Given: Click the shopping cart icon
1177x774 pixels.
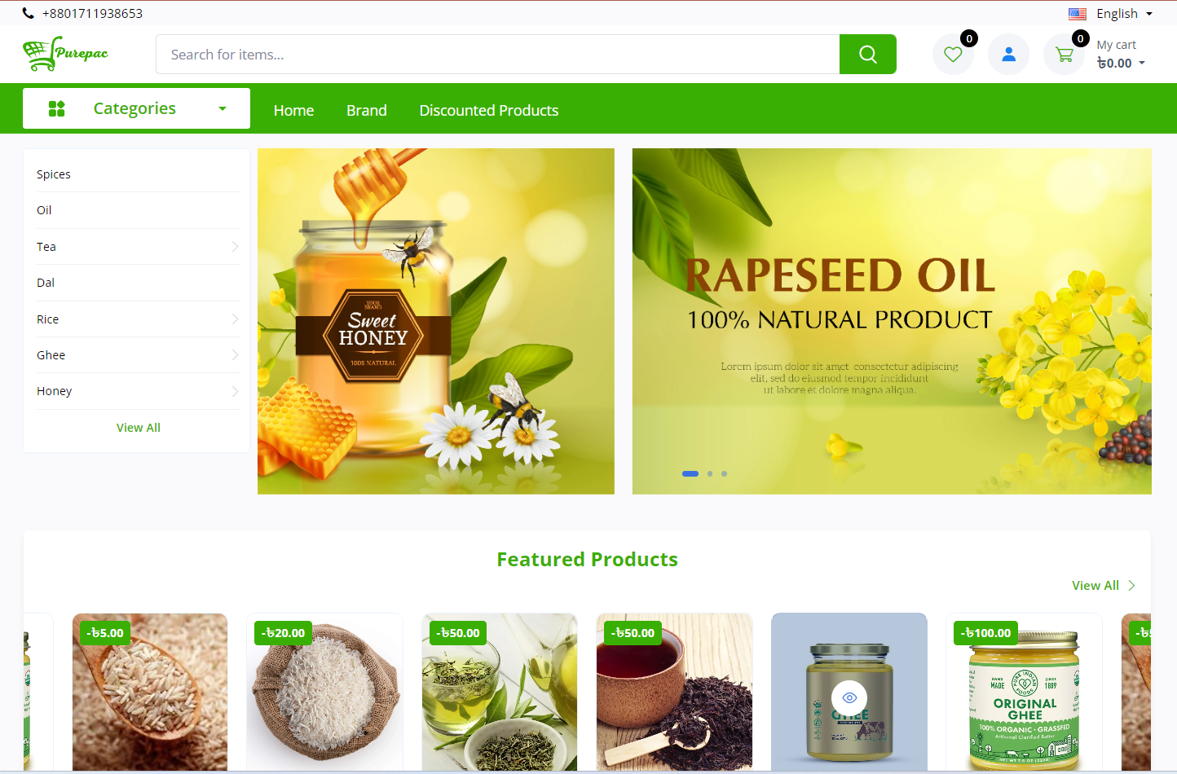Looking at the screenshot, I should point(1064,55).
